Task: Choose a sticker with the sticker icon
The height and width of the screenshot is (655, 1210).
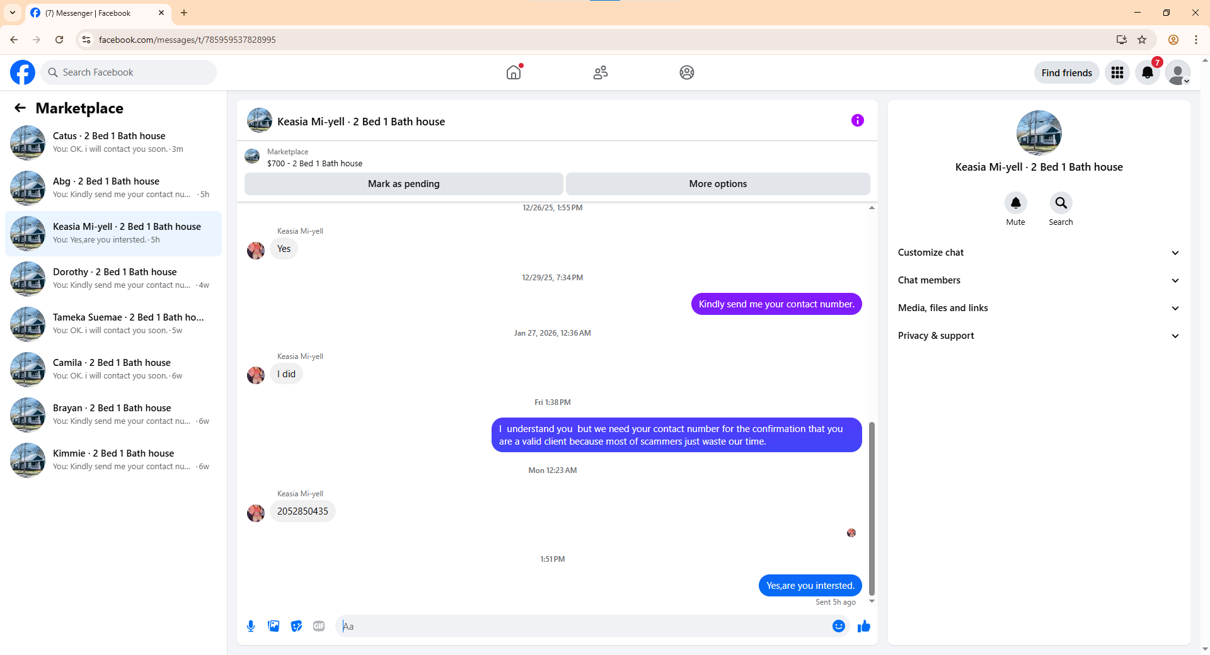Action: [x=296, y=626]
